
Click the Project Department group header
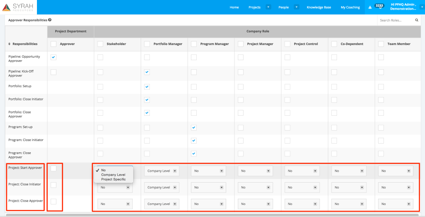coord(71,32)
